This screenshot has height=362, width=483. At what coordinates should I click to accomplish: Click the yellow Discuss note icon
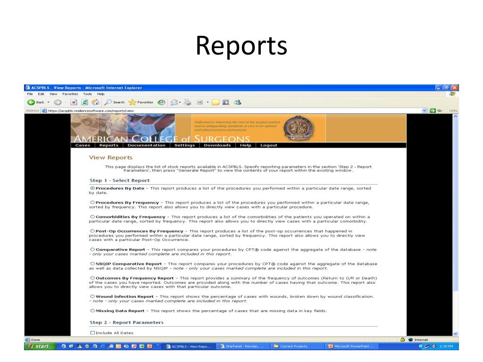click(216, 102)
